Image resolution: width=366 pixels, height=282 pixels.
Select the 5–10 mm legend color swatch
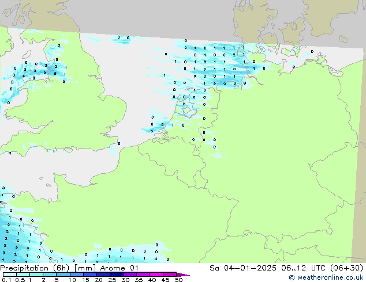click(63, 275)
